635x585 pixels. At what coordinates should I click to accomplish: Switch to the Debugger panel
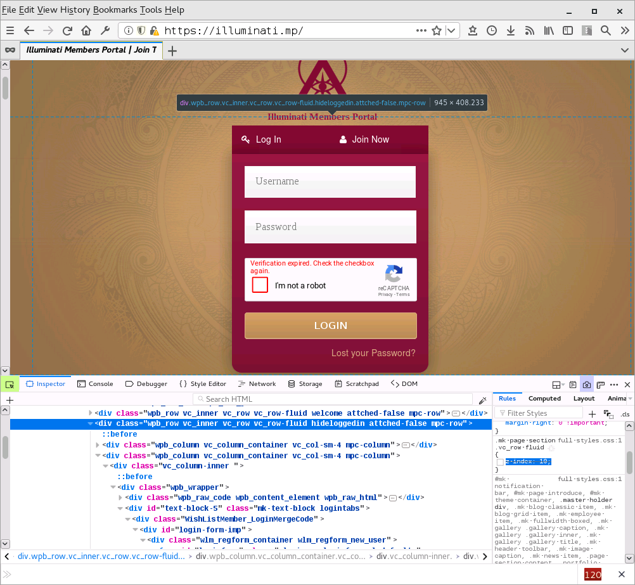[x=146, y=384]
